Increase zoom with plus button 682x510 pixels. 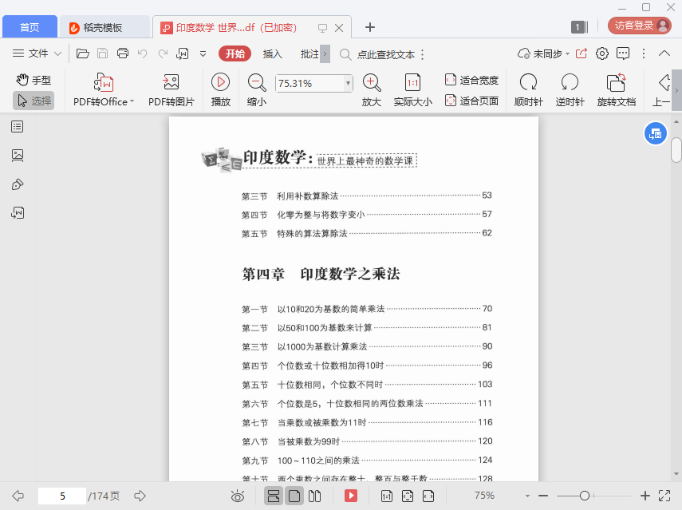tap(645, 496)
